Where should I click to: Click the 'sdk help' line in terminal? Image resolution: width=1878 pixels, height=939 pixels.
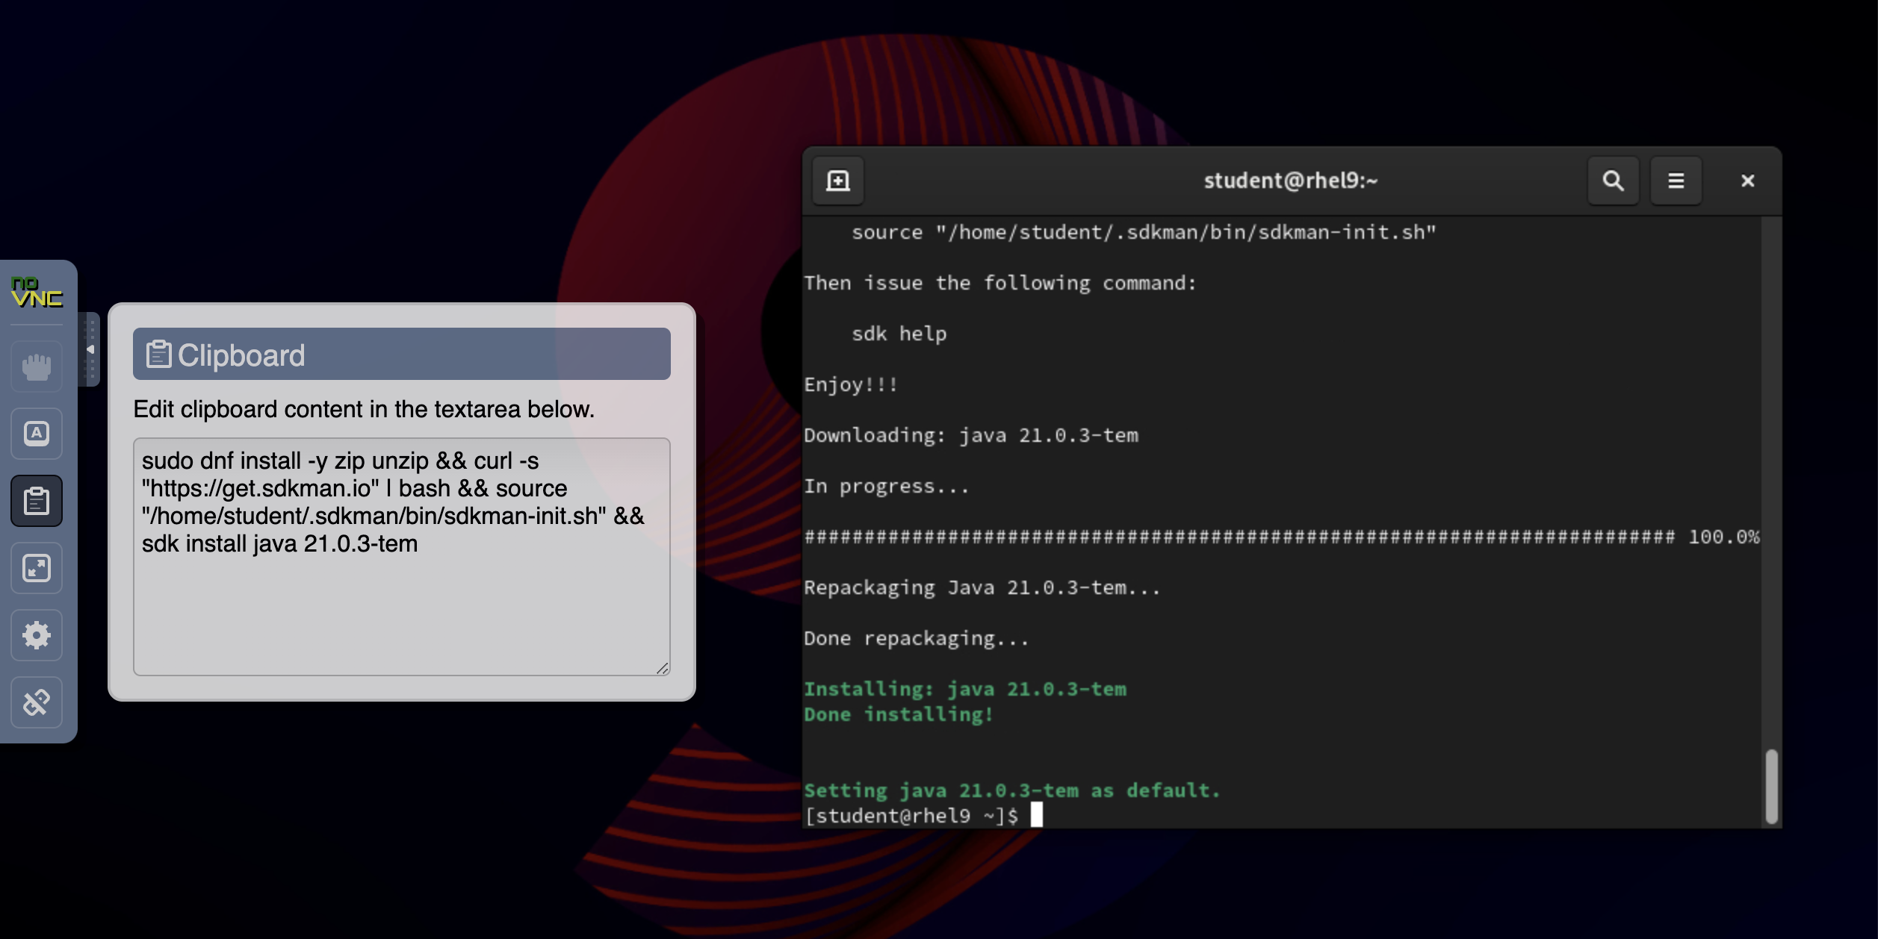coord(899,334)
